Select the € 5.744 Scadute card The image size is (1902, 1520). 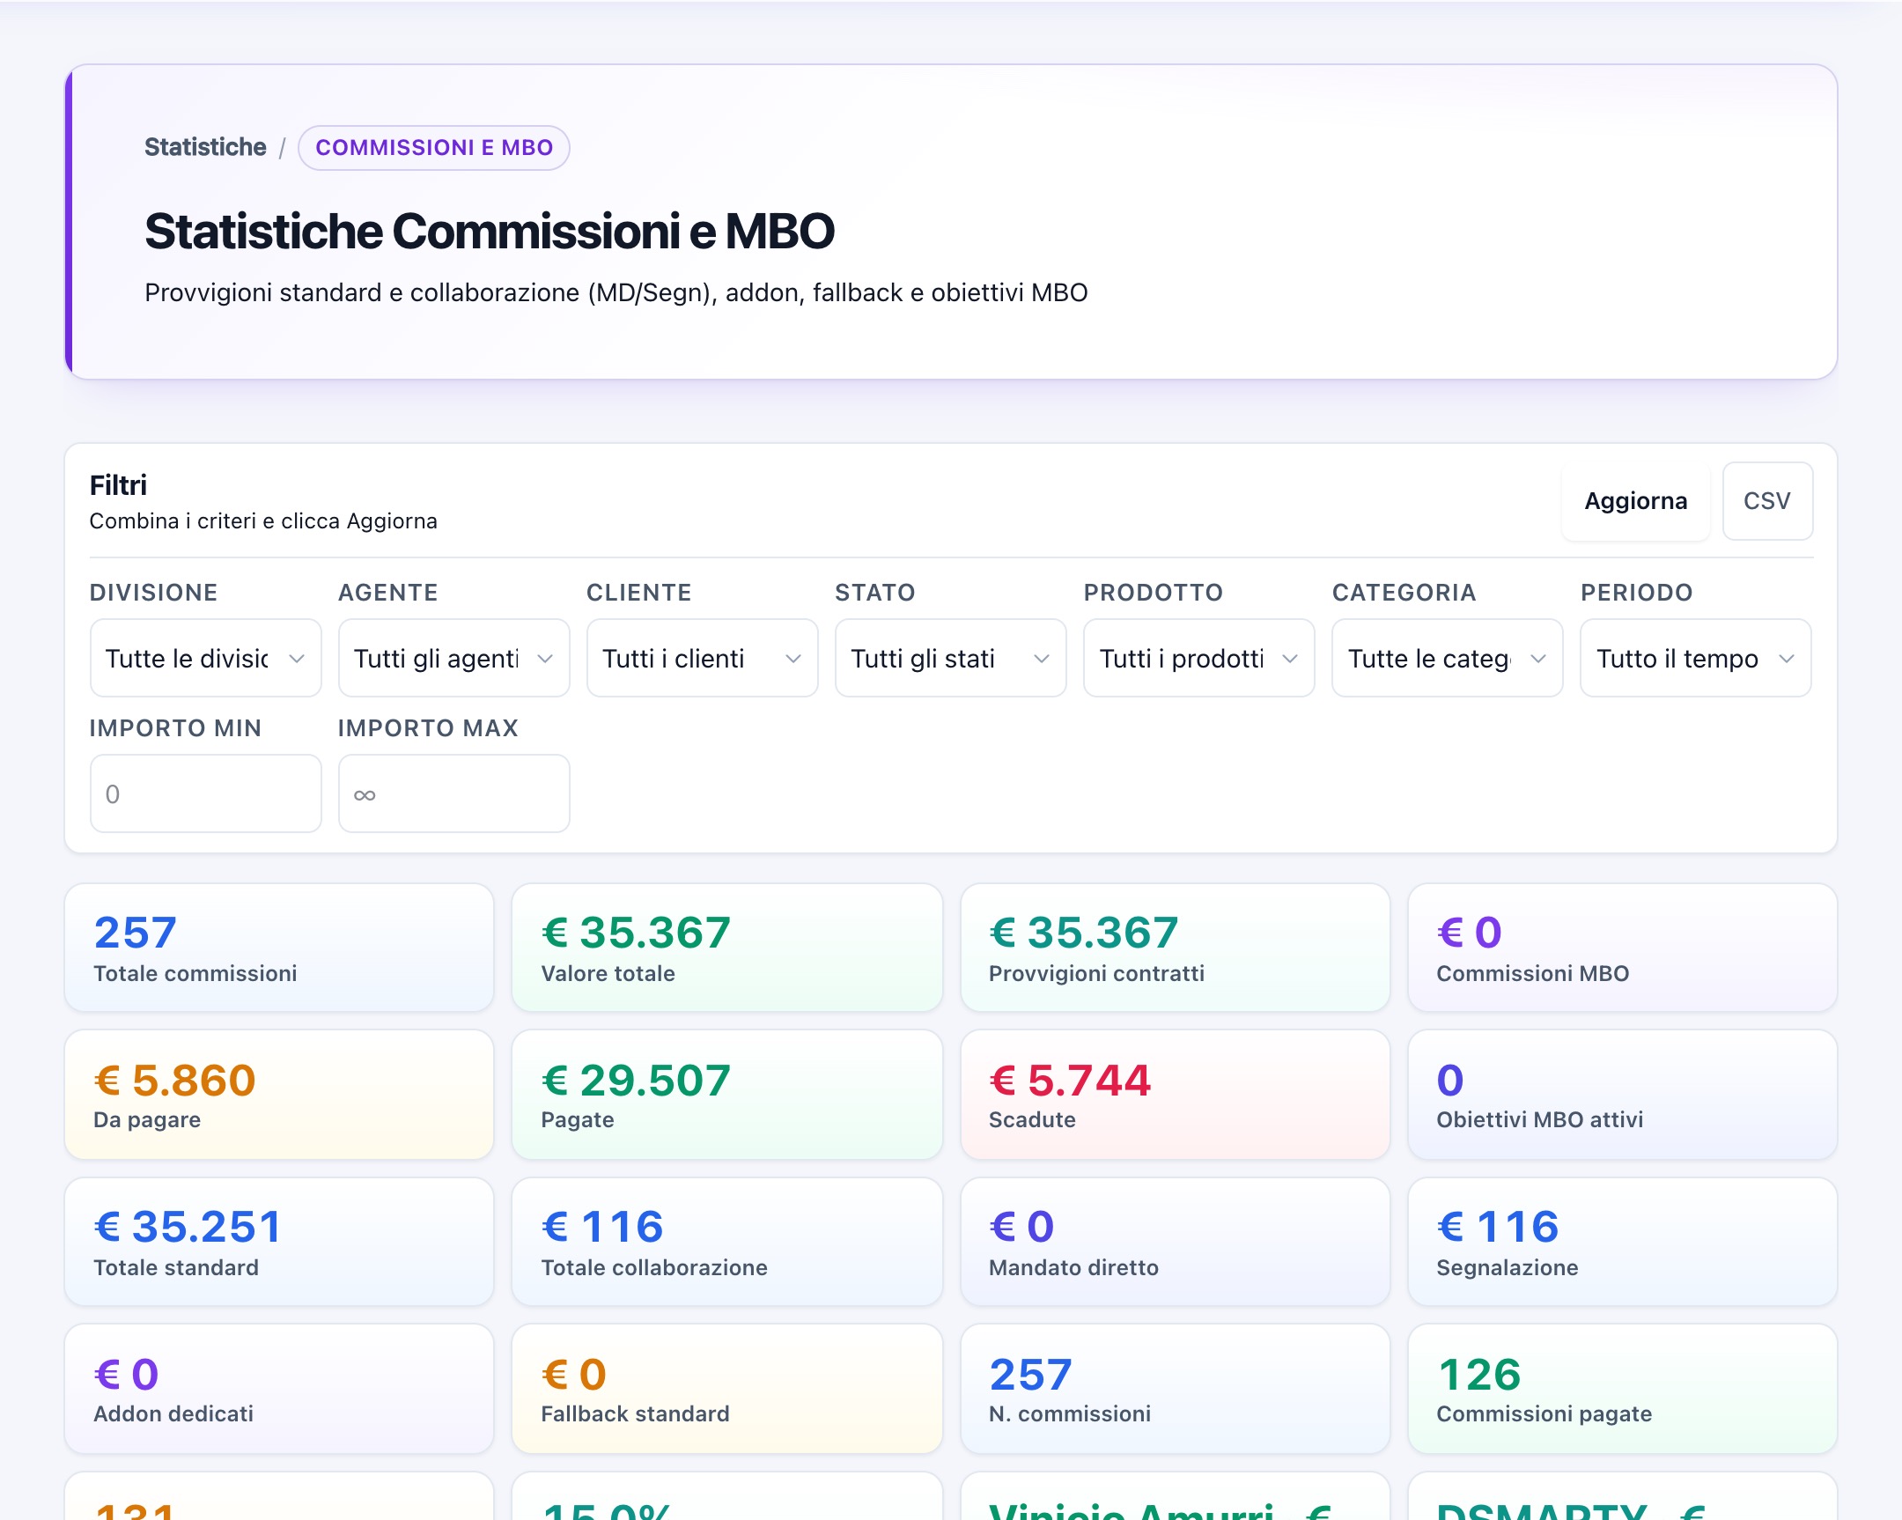(1175, 1095)
